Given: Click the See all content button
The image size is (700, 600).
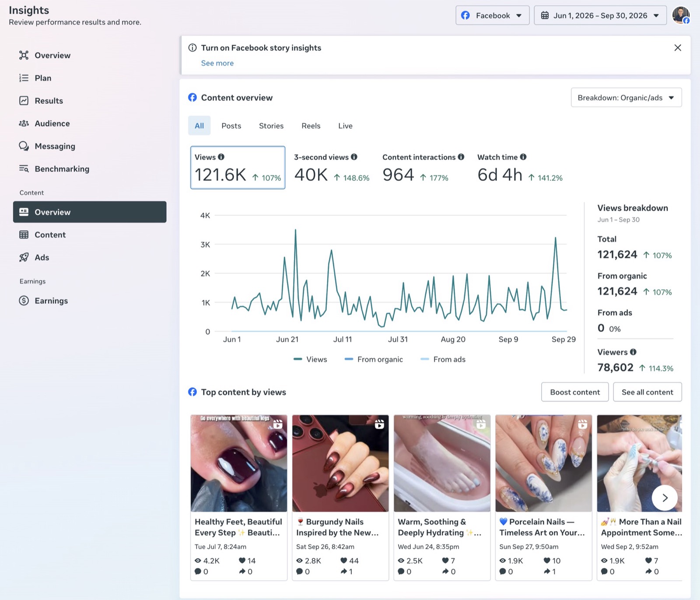Looking at the screenshot, I should tap(647, 392).
